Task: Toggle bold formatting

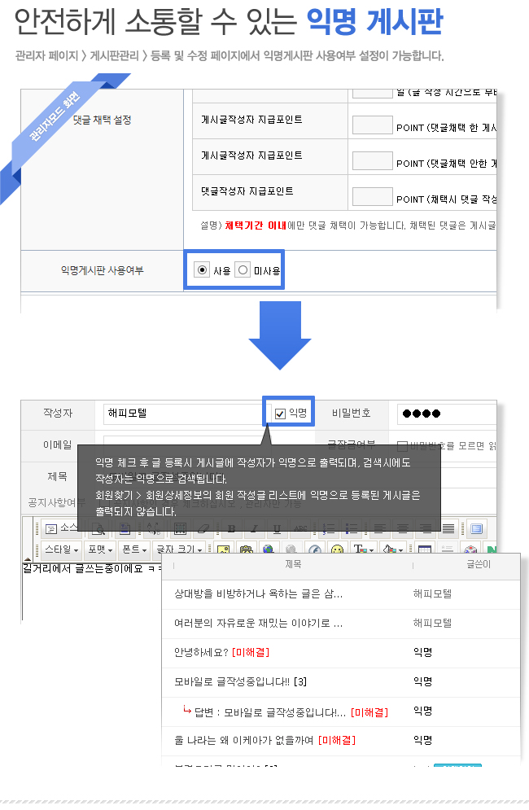Action: click(231, 528)
